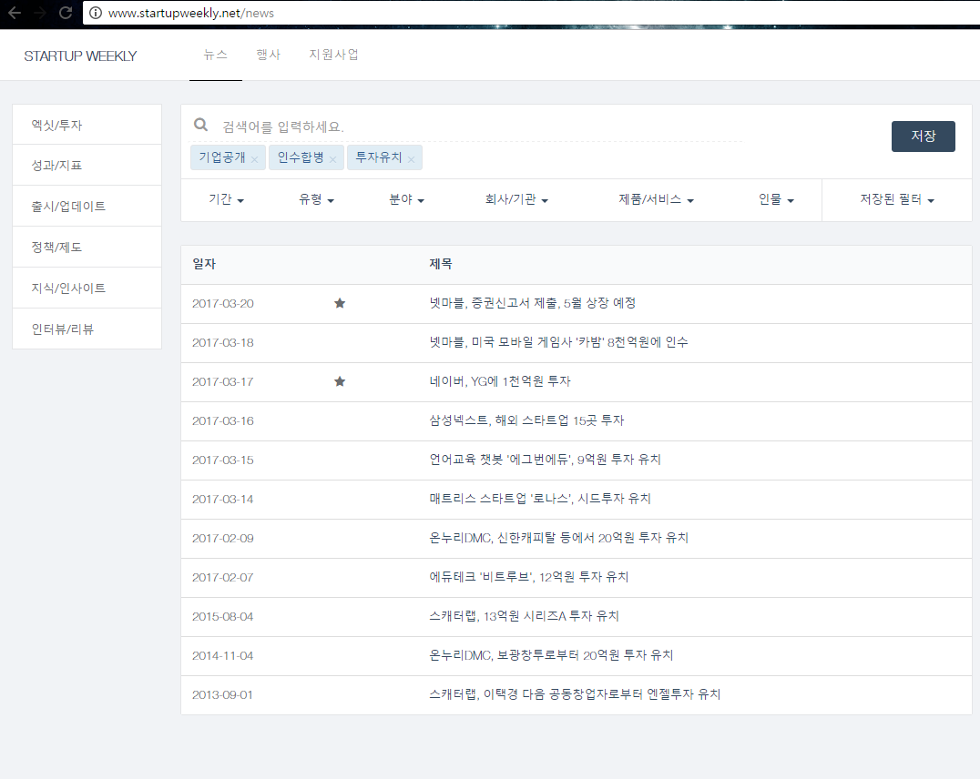Select the 엑싯/투자 sidebar category

87,125
